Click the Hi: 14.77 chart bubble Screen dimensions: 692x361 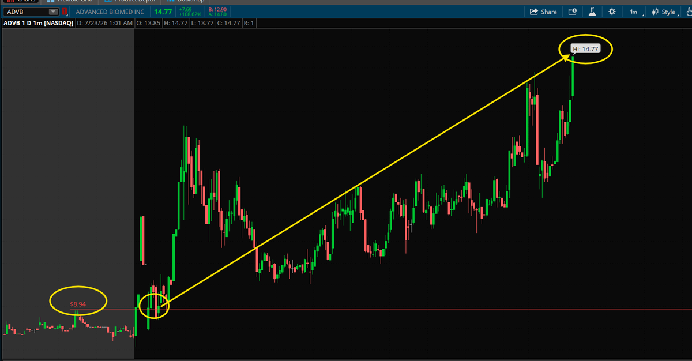click(x=585, y=49)
